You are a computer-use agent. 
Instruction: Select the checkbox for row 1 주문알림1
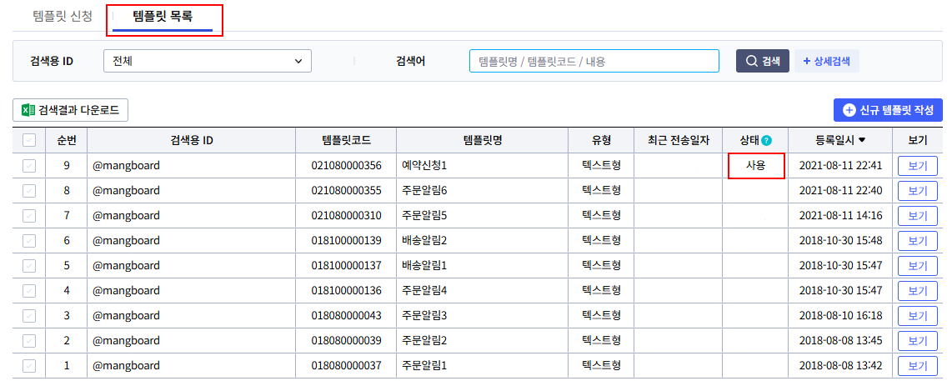pyautogui.click(x=29, y=366)
